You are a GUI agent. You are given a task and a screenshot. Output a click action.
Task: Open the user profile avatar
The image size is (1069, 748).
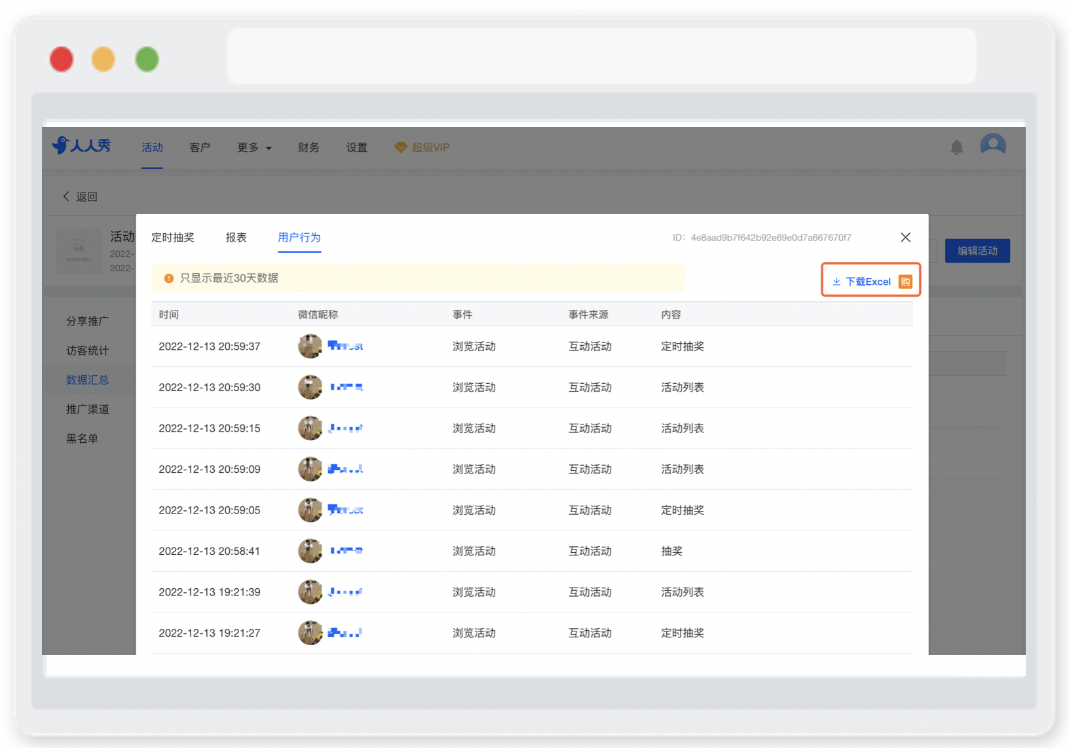pyautogui.click(x=992, y=145)
